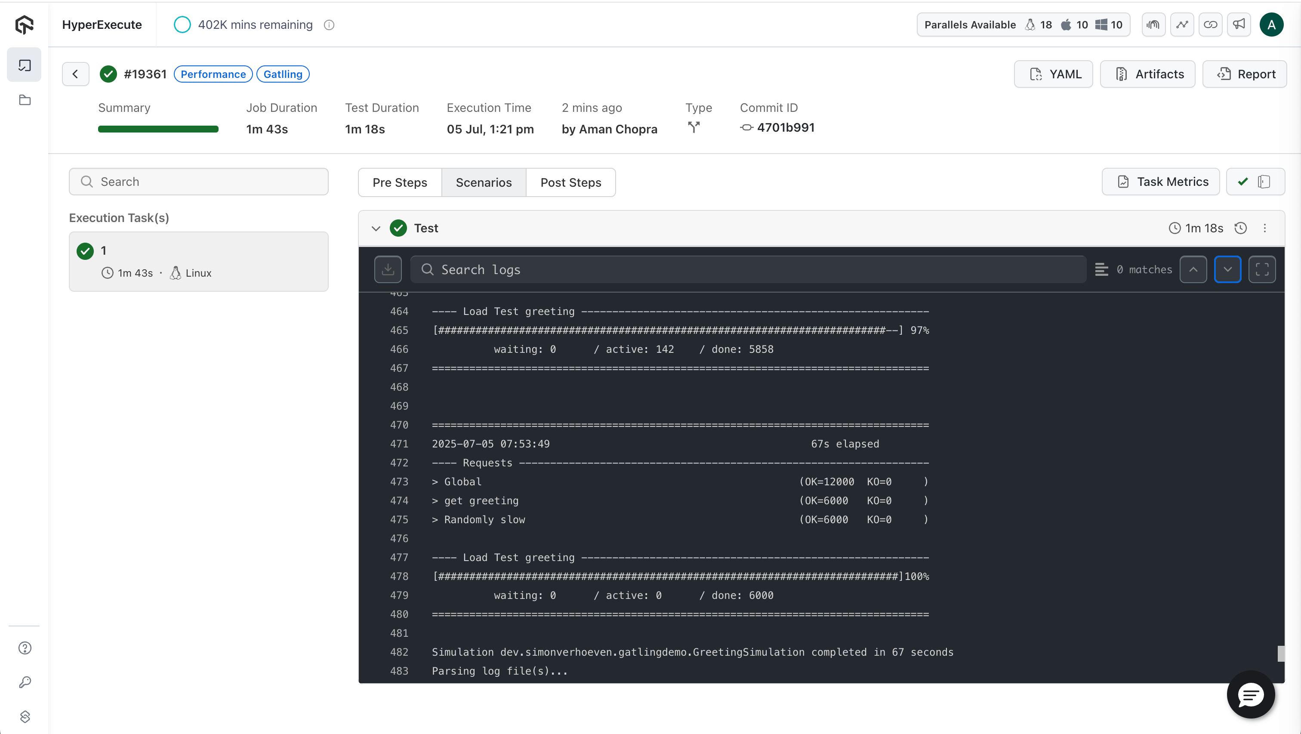Expand logs to fullscreen view
This screenshot has height=734, width=1301.
pos(1261,269)
